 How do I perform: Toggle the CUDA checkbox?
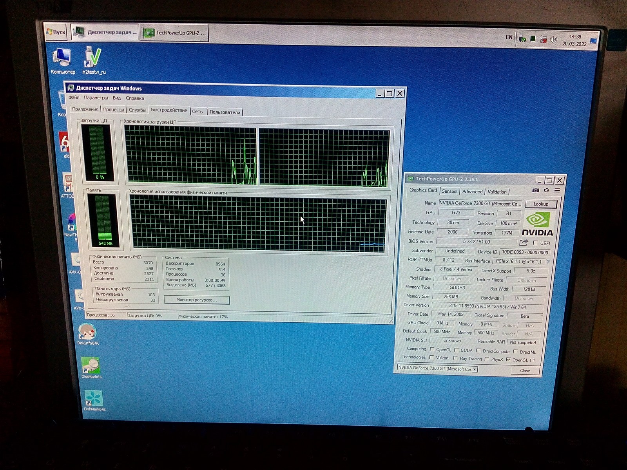point(456,350)
